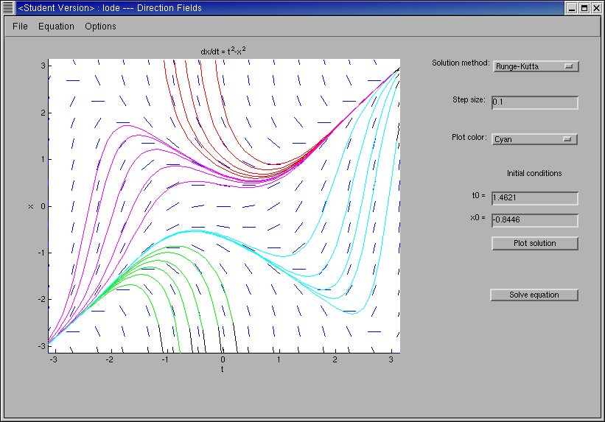The image size is (605, 422).
Task: Open the Options menu
Action: 100,27
